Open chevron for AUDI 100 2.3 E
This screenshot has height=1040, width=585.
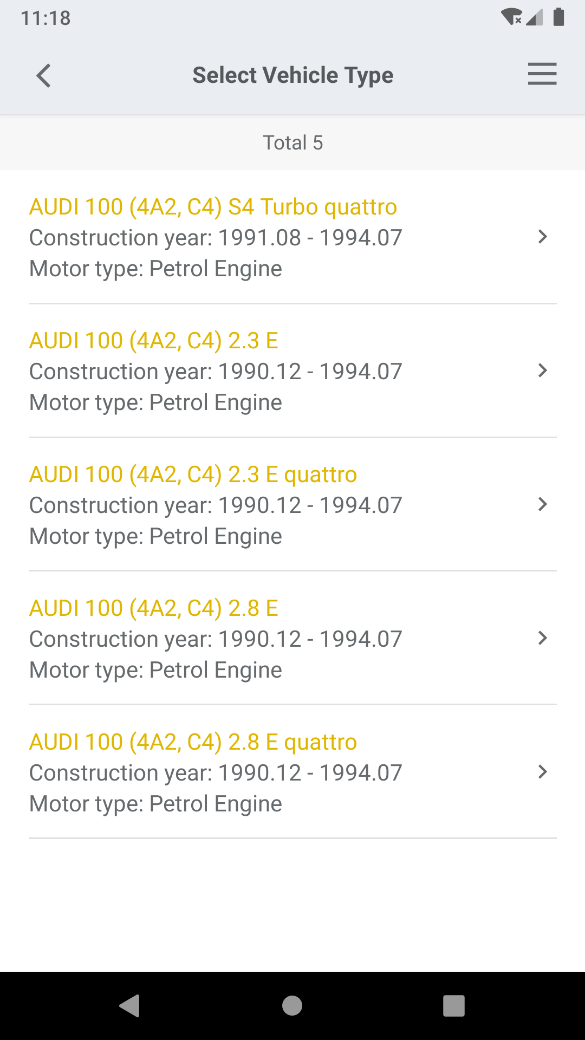542,370
